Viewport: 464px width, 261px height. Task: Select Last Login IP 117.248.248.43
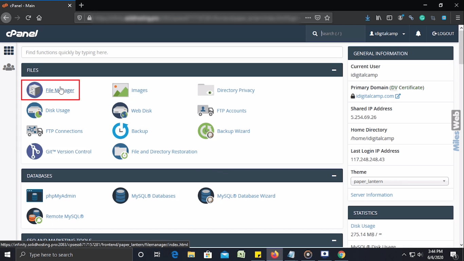(x=368, y=159)
